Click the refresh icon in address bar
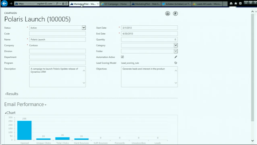This screenshot has height=145, width=257. [x=66, y=4]
